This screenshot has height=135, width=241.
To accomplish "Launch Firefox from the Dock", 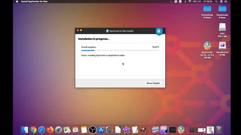I will pos(50,130).
